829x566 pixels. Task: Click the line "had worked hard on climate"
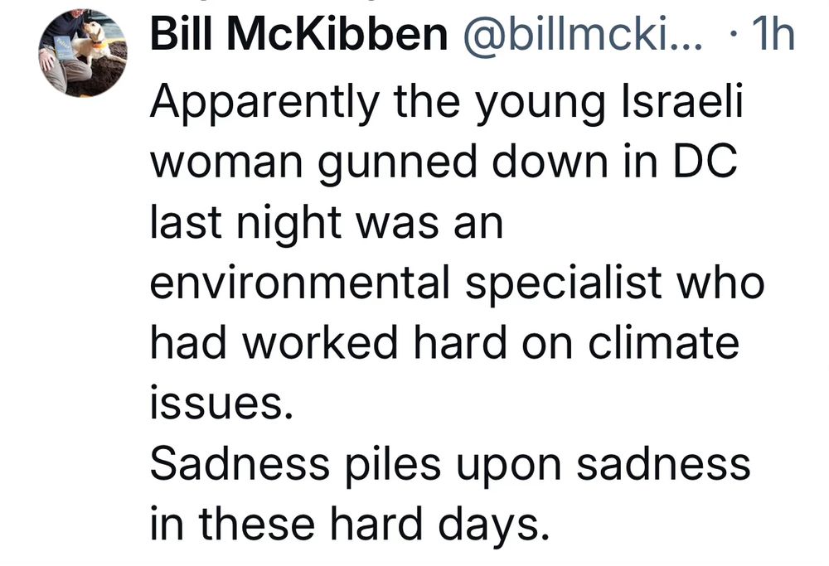click(x=444, y=343)
